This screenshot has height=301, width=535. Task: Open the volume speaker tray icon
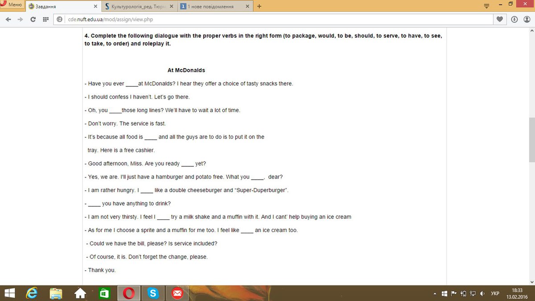pyautogui.click(x=482, y=294)
